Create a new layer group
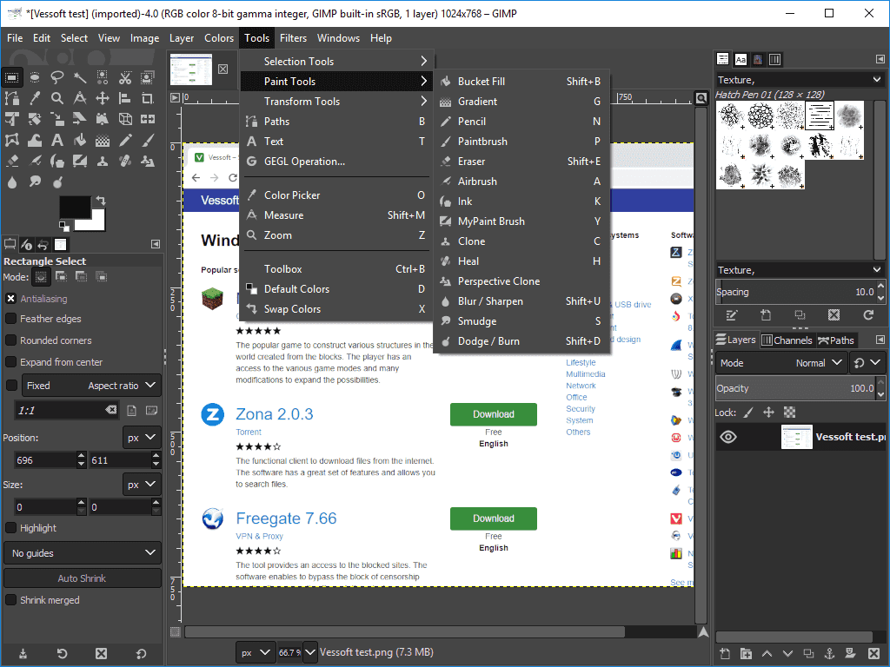This screenshot has height=667, width=890. (x=746, y=653)
